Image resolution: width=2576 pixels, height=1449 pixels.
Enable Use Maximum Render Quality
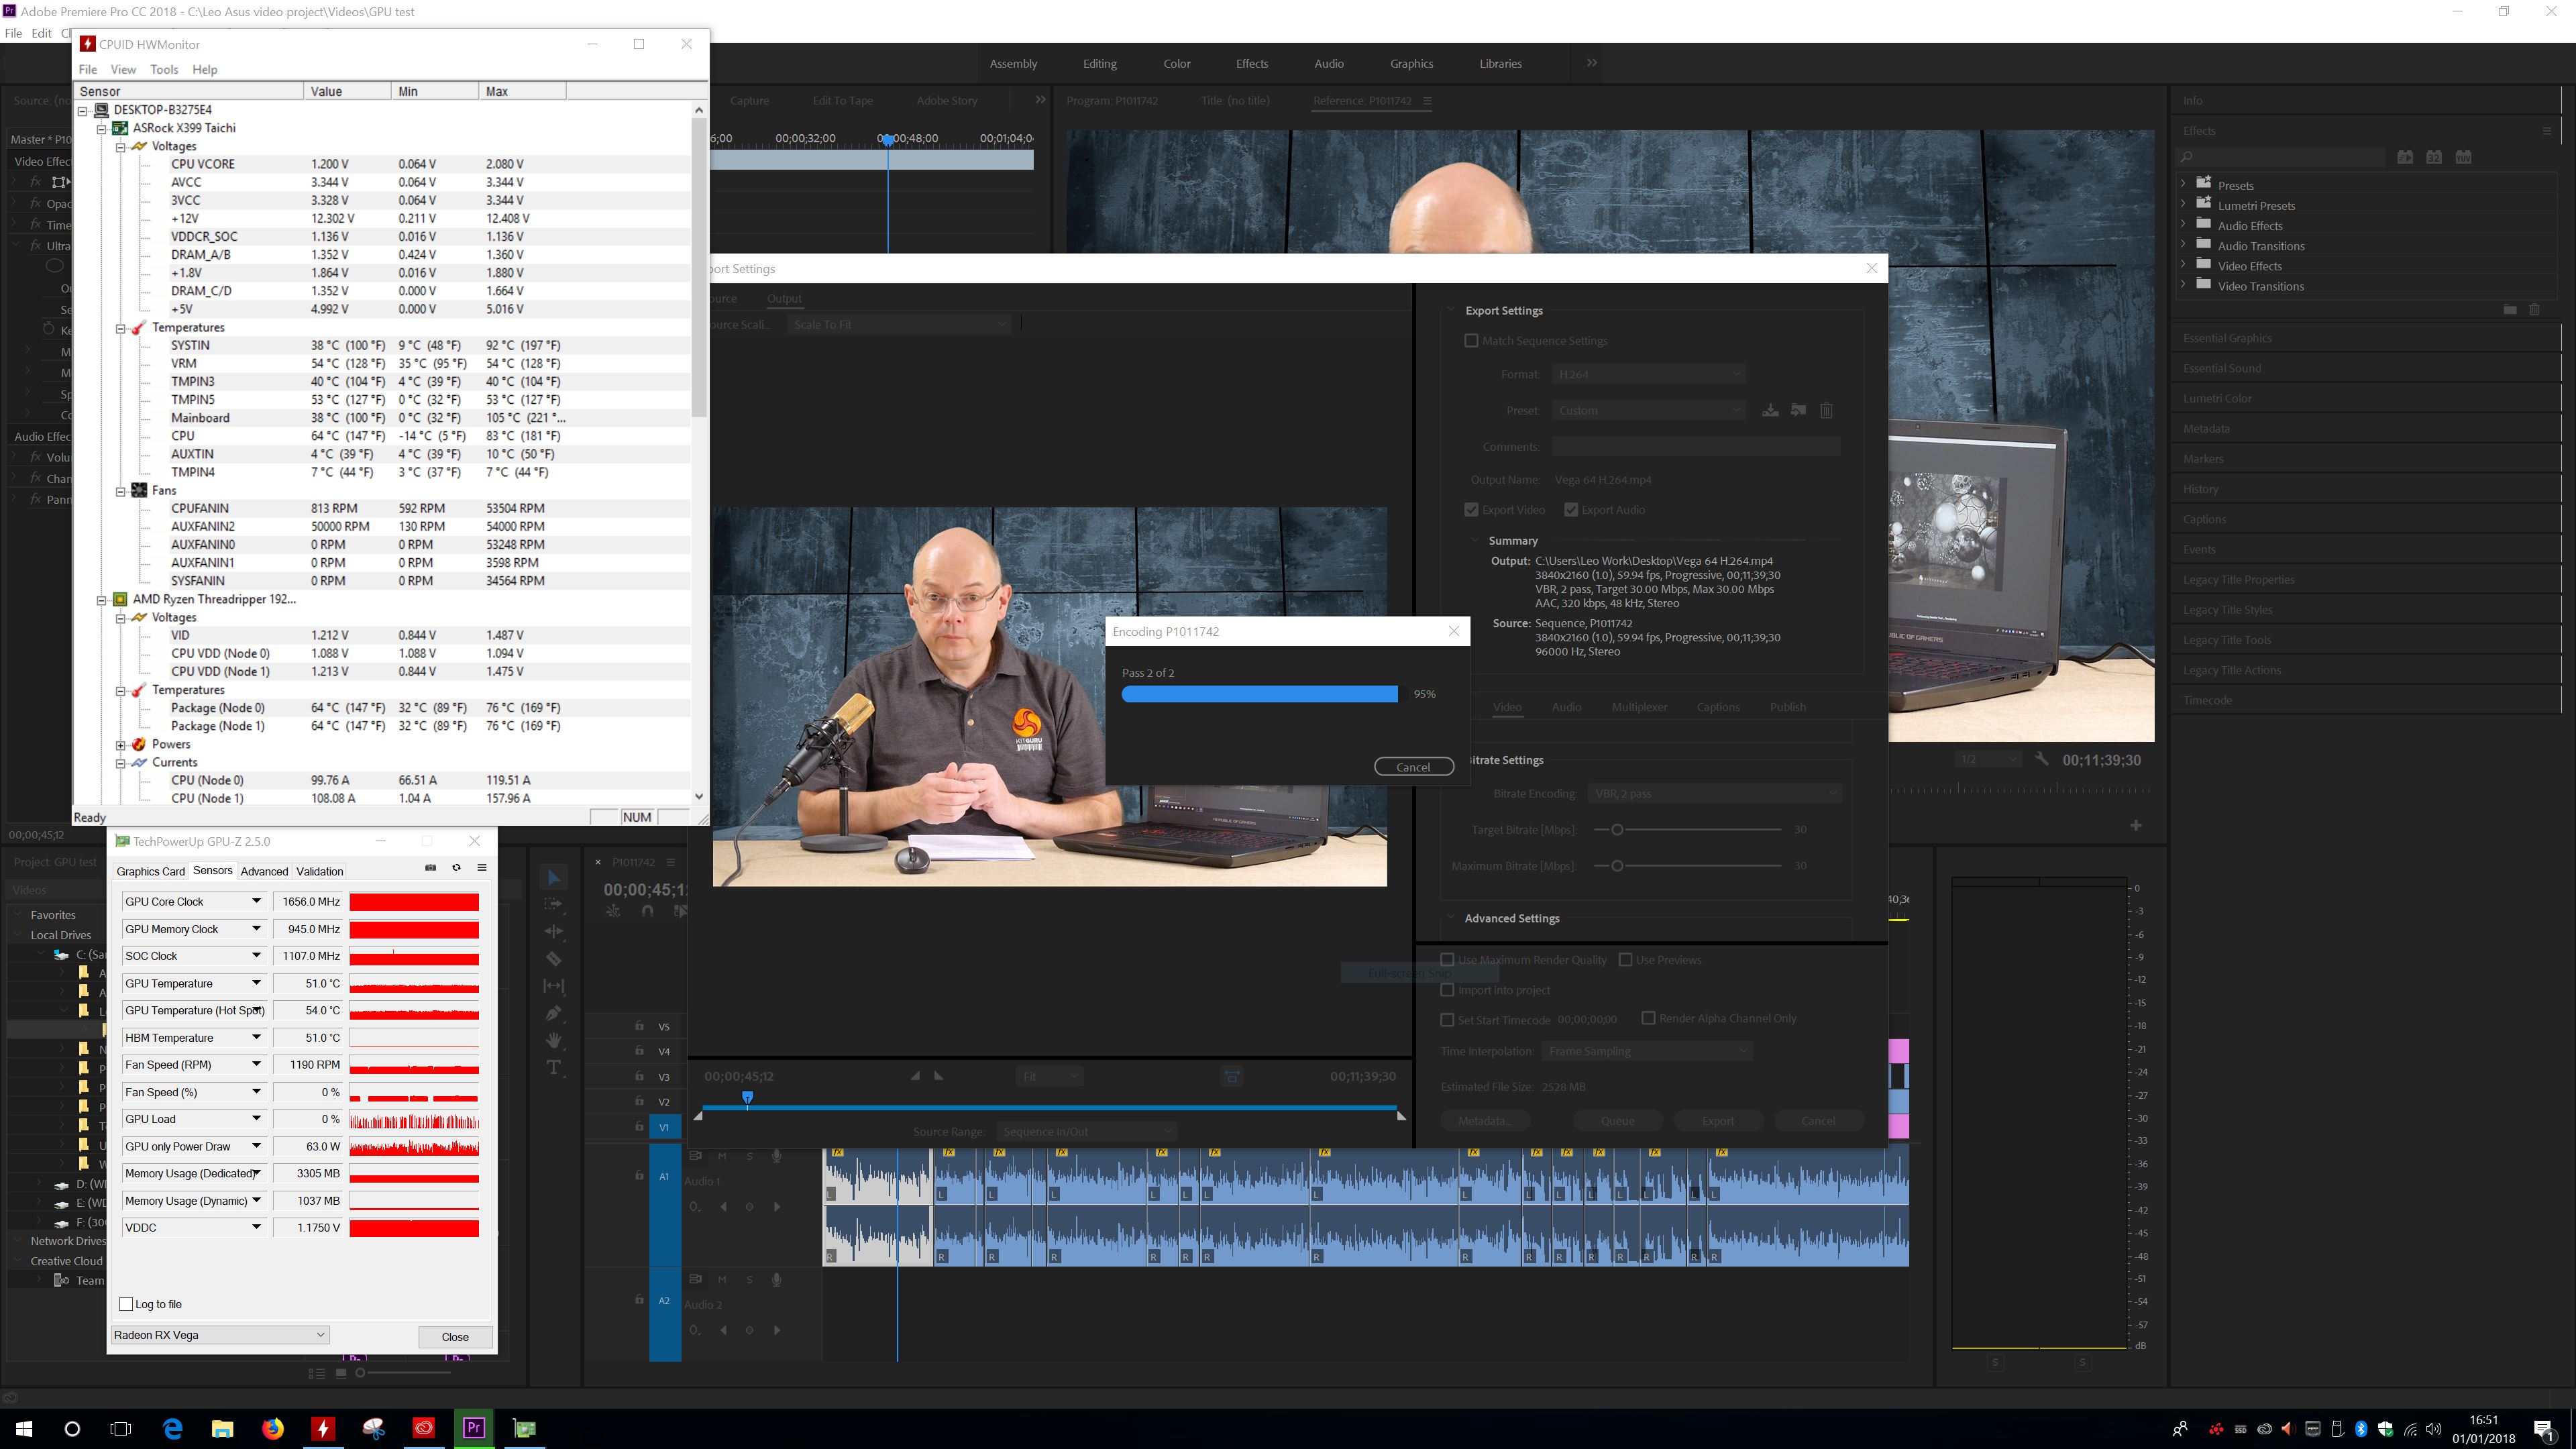[1447, 960]
